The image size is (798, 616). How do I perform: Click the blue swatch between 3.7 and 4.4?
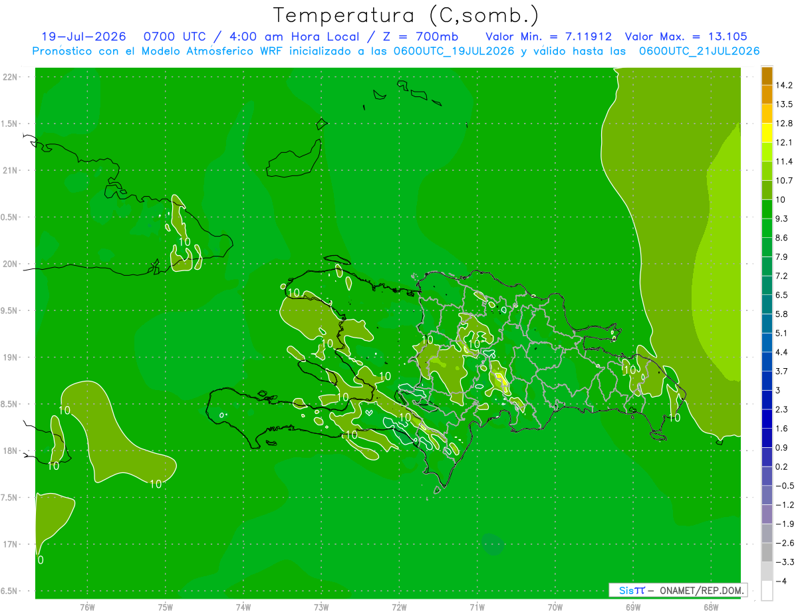(x=767, y=361)
